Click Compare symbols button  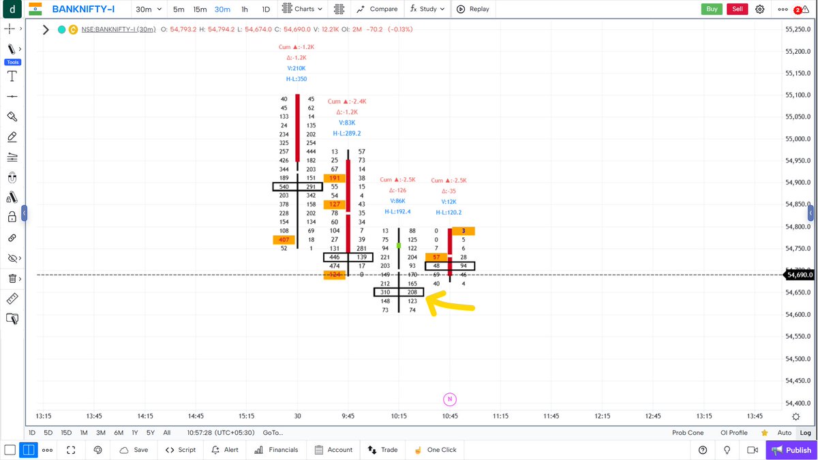tap(377, 9)
